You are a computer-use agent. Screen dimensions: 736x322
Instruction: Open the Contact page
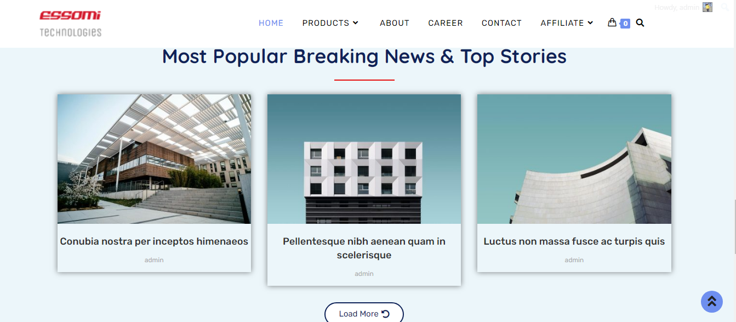pyautogui.click(x=501, y=23)
